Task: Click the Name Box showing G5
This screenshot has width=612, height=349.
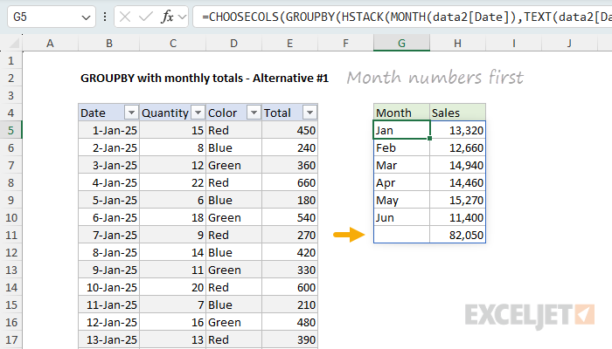Action: click(52, 17)
